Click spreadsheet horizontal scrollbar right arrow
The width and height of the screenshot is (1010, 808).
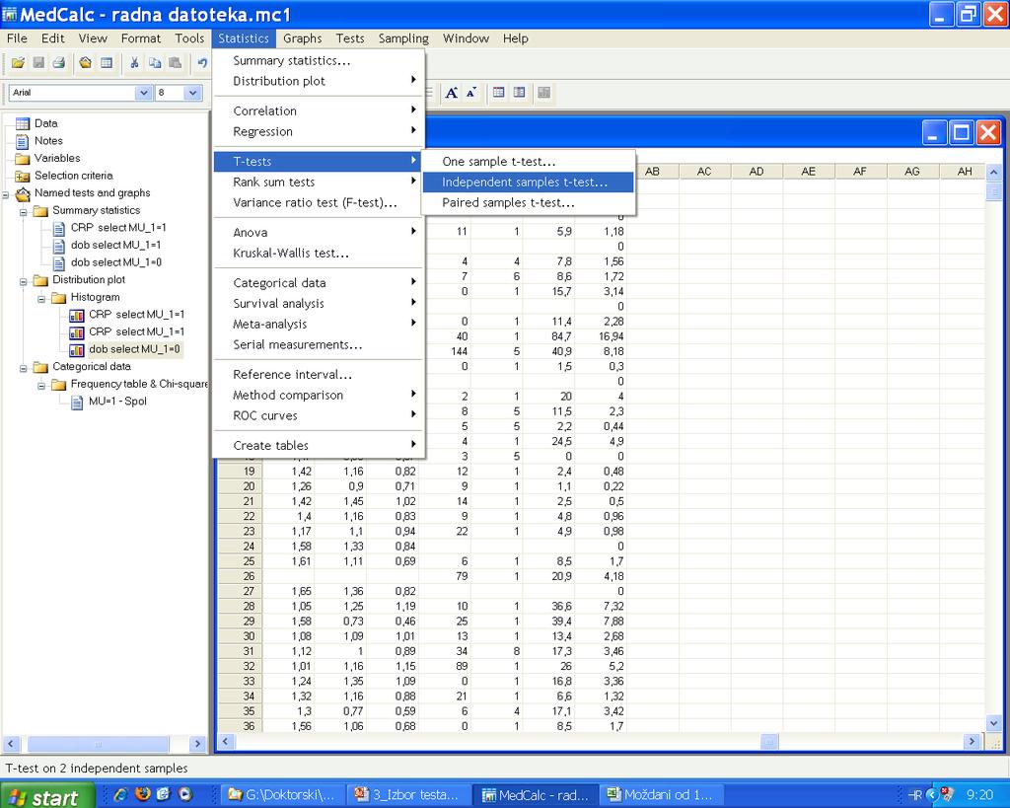pyautogui.click(x=972, y=742)
